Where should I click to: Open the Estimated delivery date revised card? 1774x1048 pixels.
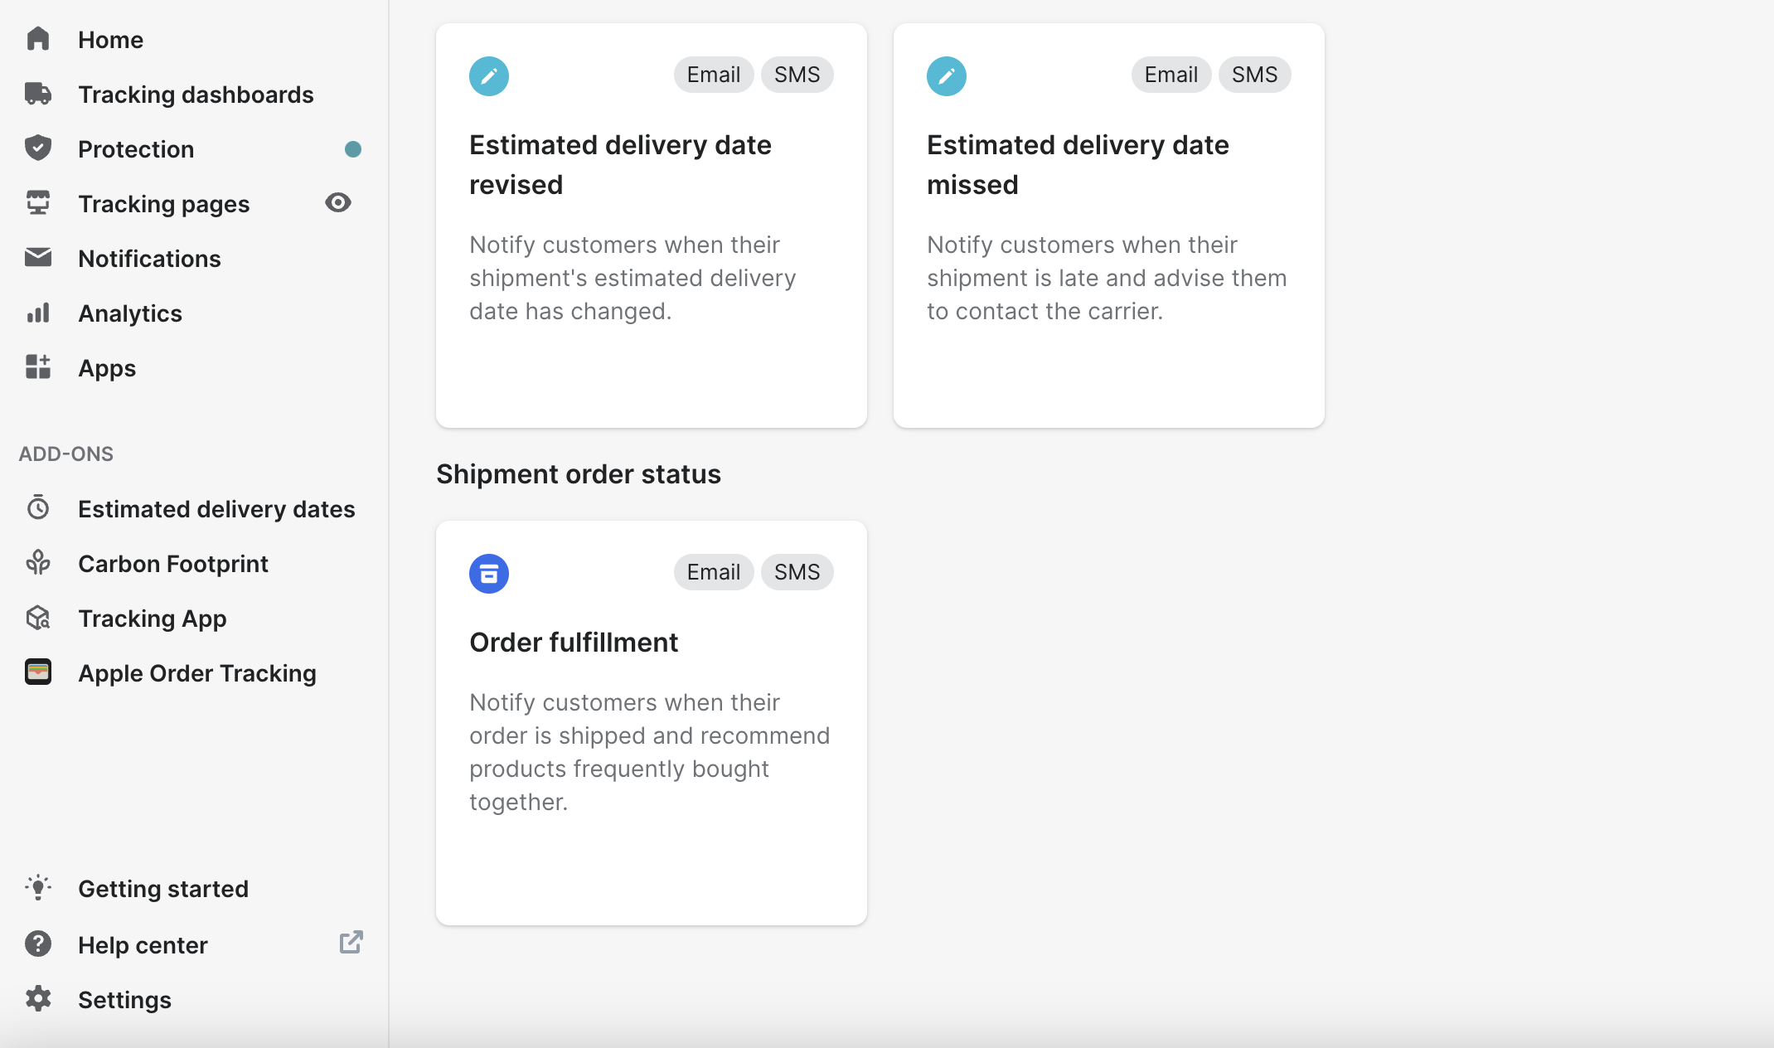tap(652, 226)
